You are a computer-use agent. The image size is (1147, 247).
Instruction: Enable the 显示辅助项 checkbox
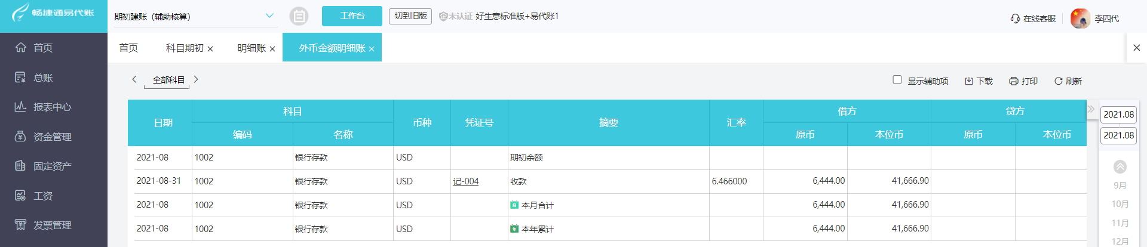[x=897, y=80]
